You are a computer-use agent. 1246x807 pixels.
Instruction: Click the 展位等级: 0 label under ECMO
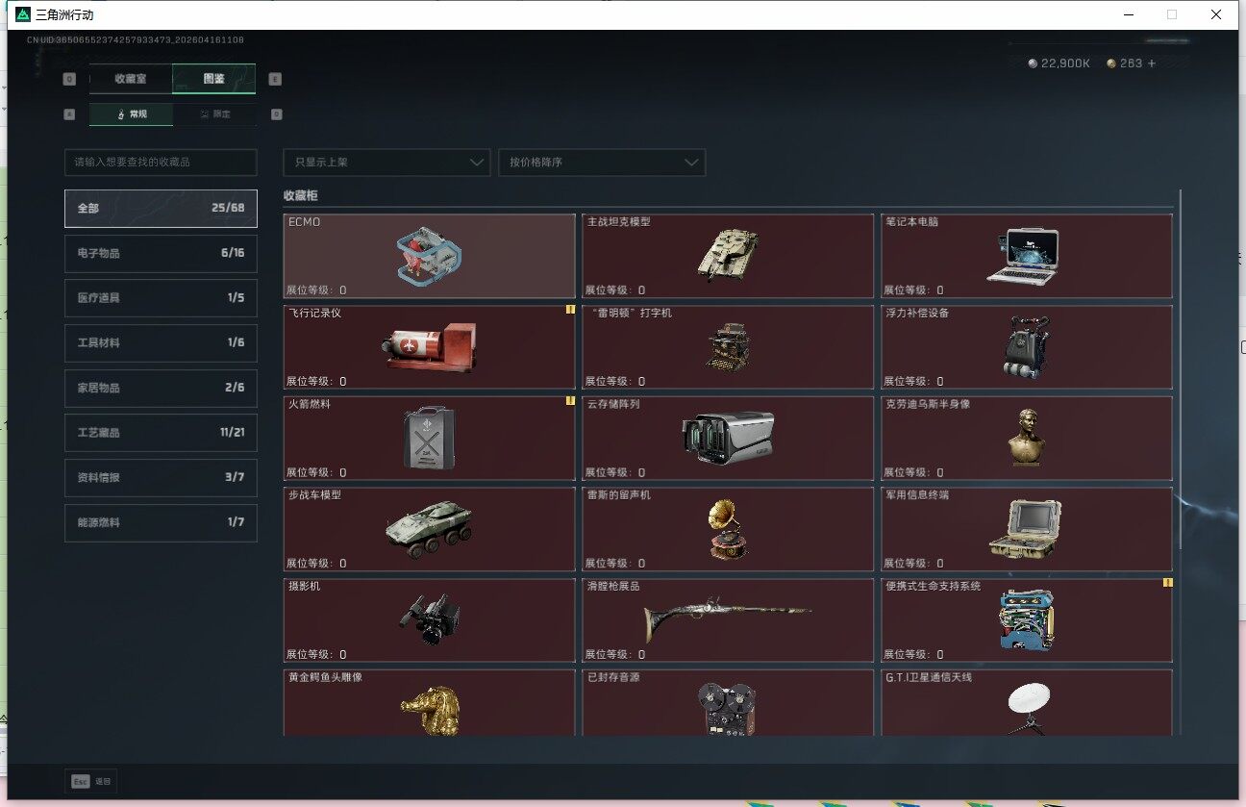[316, 290]
